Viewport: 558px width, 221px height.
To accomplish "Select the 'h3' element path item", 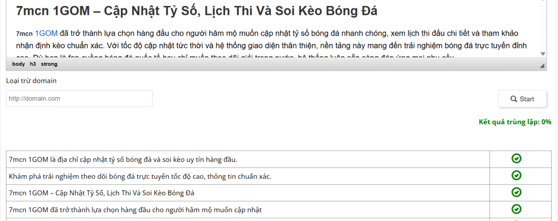I will pos(33,64).
